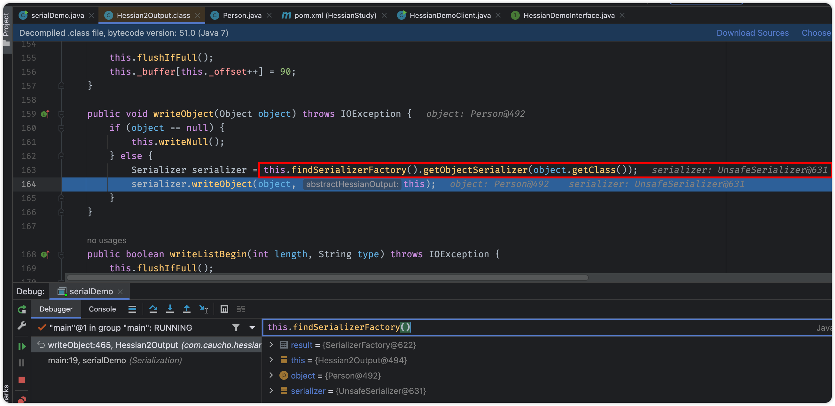Image resolution: width=835 pixels, height=406 pixels.
Task: Close the HessianDemoInterface.java tab
Action: click(x=622, y=15)
